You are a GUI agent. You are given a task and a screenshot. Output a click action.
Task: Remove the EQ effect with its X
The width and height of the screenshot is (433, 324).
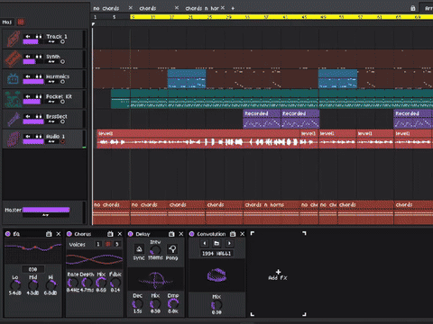click(x=59, y=234)
